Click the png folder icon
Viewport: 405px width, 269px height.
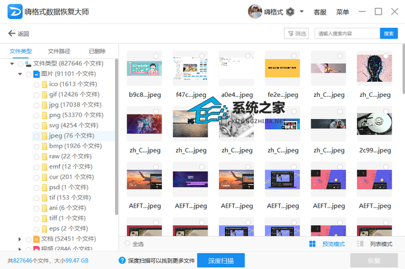(x=45, y=115)
